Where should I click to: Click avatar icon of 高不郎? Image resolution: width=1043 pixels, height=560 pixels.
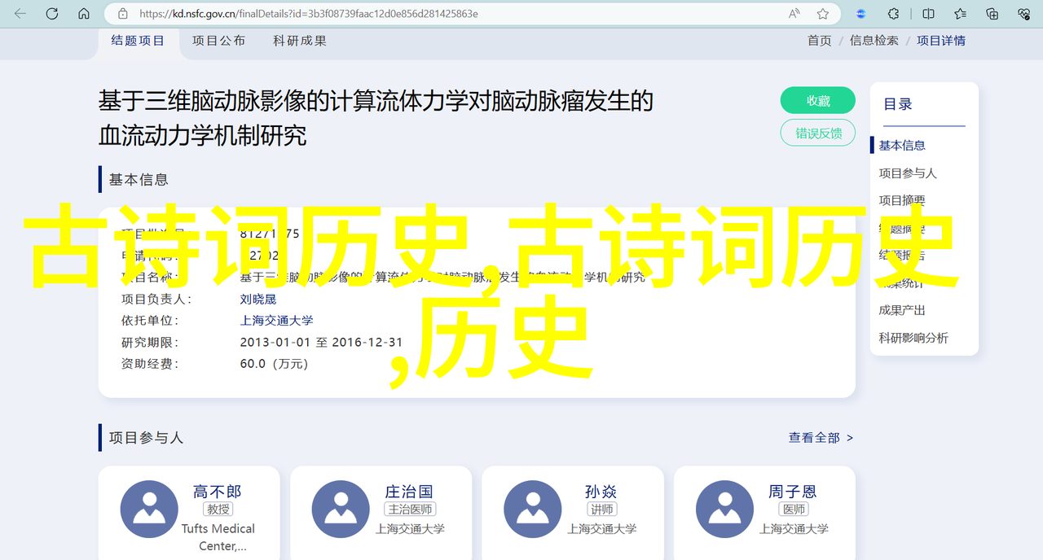coord(149,510)
